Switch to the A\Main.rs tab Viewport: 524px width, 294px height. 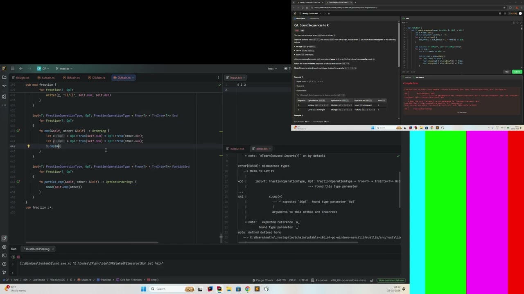[x=46, y=78]
